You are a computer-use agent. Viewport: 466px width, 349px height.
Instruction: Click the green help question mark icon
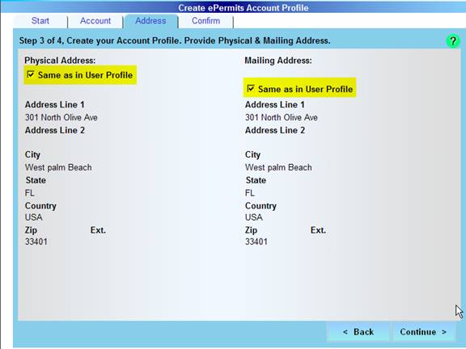[x=452, y=40]
